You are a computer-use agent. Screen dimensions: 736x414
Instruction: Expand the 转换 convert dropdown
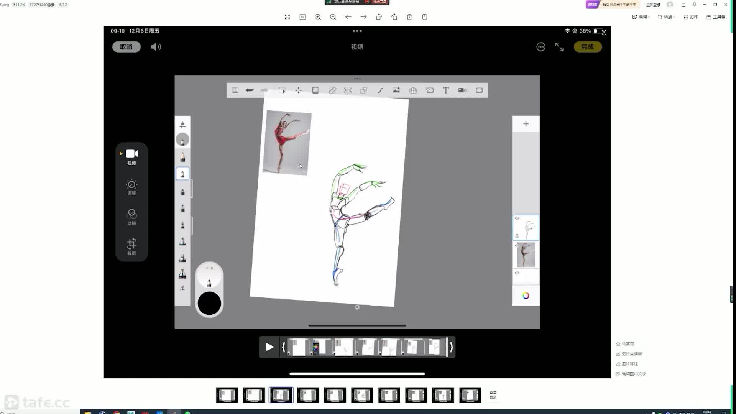click(x=667, y=17)
